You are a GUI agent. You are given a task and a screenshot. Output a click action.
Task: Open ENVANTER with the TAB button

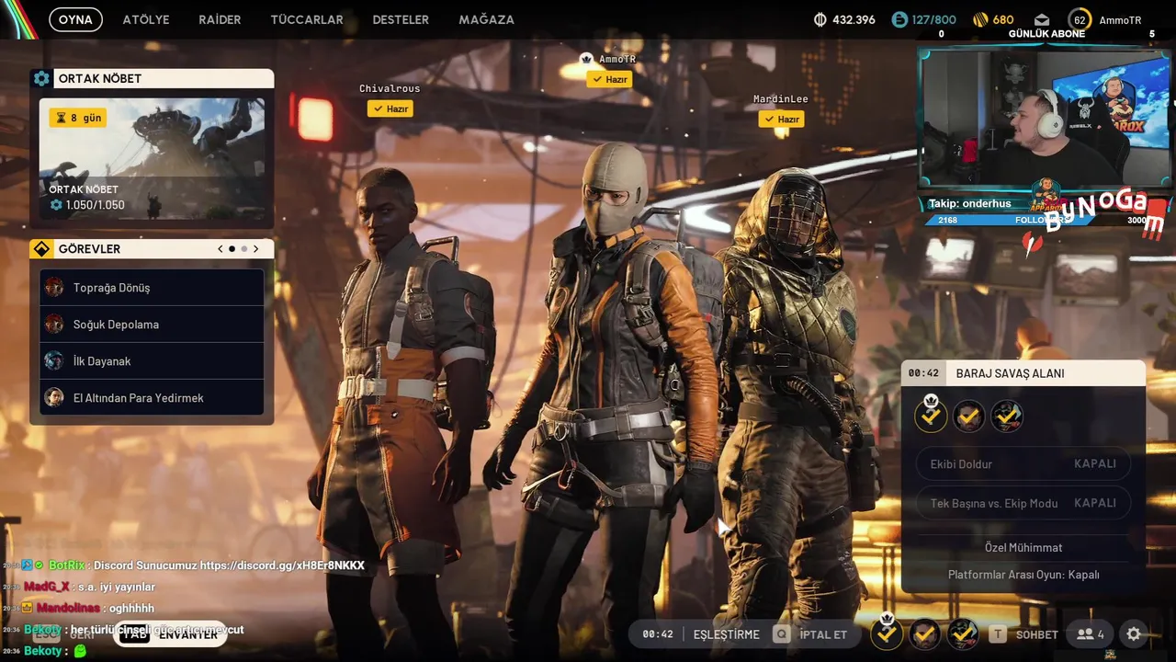pyautogui.click(x=170, y=633)
